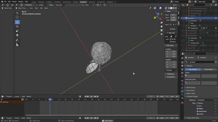
Task: Click the viewport pan hand icon
Action: 161,26
